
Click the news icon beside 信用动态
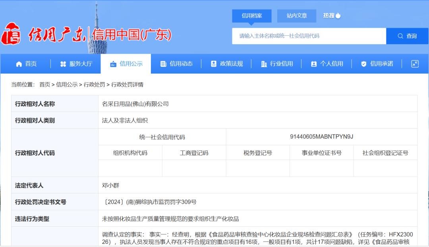point(163,64)
